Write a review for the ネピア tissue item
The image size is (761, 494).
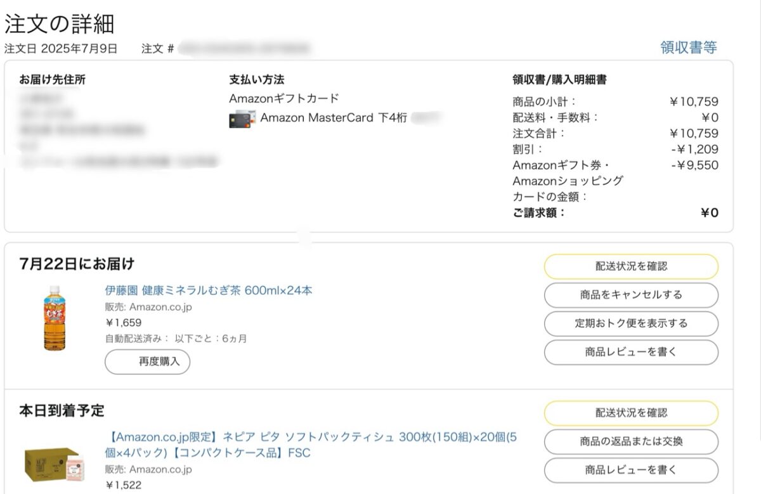[x=631, y=470]
